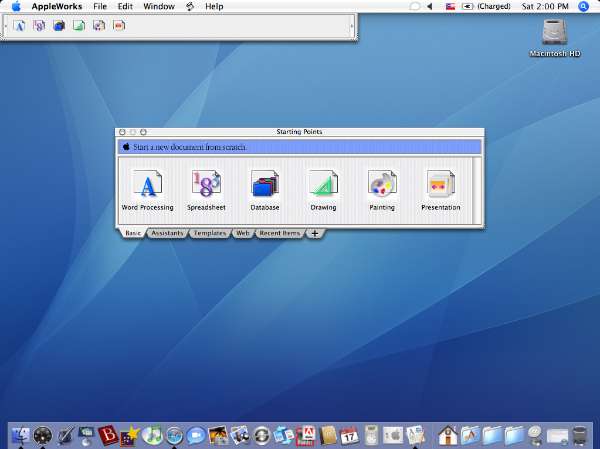Viewport: 600px width, 449px height.
Task: Open the Home folder in Dock
Action: [448, 436]
